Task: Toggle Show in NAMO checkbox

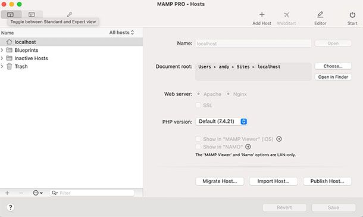Action: pyautogui.click(x=198, y=147)
